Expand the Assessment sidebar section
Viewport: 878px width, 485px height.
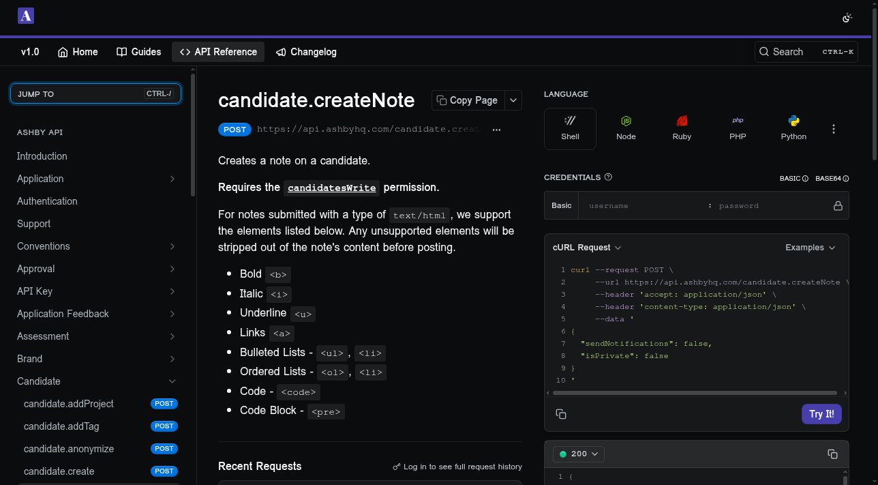pyautogui.click(x=96, y=336)
